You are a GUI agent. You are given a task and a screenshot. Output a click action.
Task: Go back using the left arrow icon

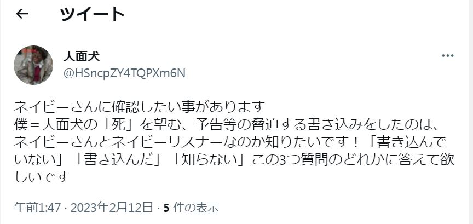click(22, 14)
